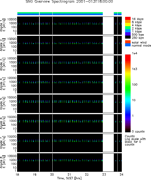
Task: Click the '19' time axis tick
Action: click(x=35, y=174)
